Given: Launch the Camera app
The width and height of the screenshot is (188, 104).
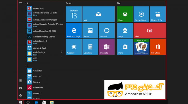Looking at the screenshot, I should coord(45,82).
